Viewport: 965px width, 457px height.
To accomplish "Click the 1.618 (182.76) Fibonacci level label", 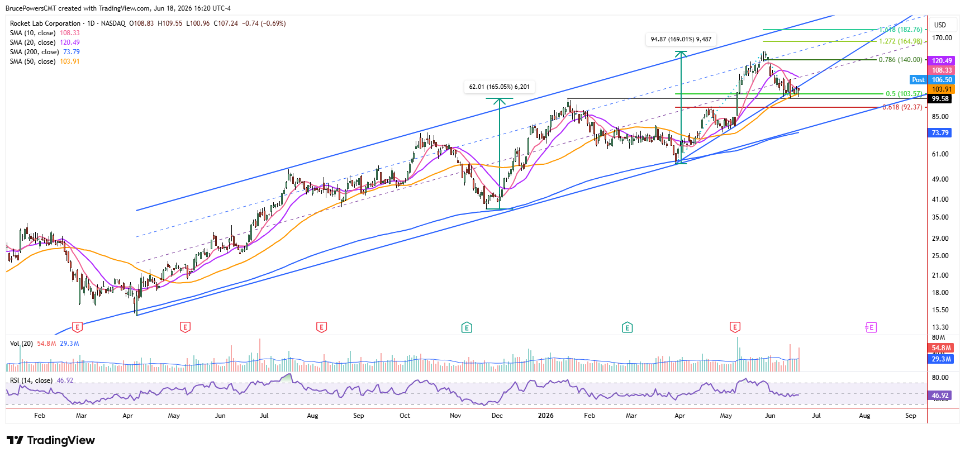I will pos(901,30).
